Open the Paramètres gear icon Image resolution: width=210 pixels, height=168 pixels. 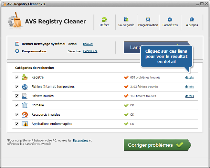[170, 20]
